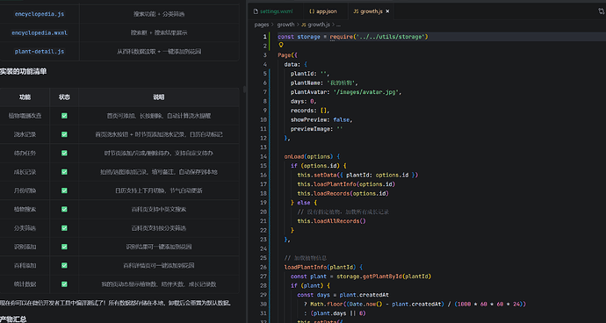Click the lightbulb code action icon
The height and width of the screenshot is (323, 606).
[281, 45]
